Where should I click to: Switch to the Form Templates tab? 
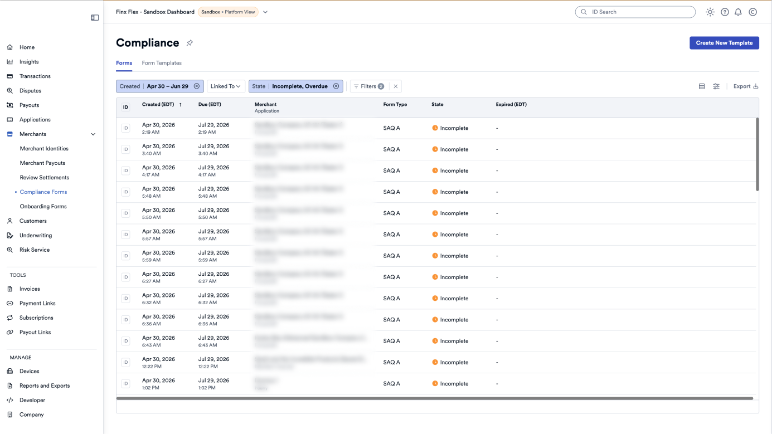(x=162, y=63)
